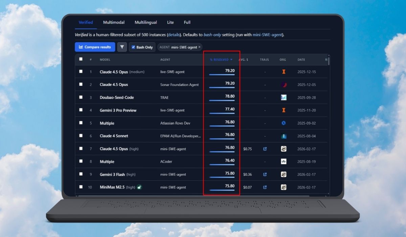This screenshot has width=406, height=237.
Task: Check the Gemini 3 Flash row checkbox
Action: [81, 174]
